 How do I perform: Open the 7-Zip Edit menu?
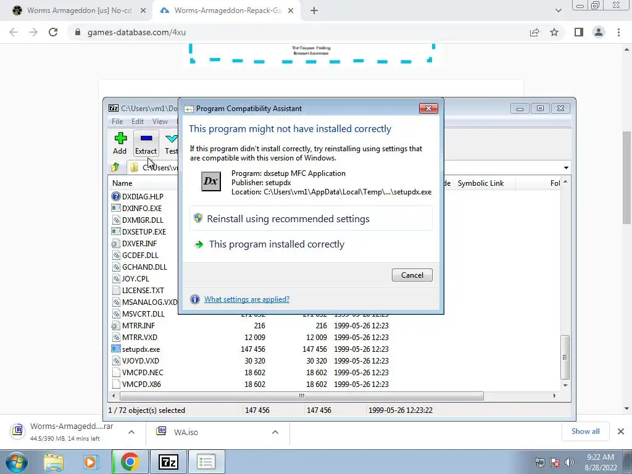(x=138, y=122)
